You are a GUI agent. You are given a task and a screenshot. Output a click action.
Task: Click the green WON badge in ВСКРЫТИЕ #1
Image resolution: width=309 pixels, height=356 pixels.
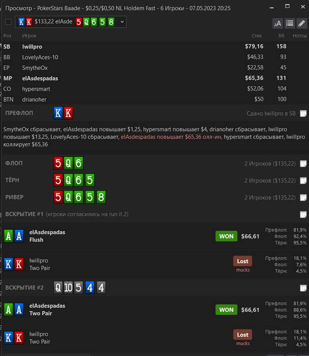226,236
